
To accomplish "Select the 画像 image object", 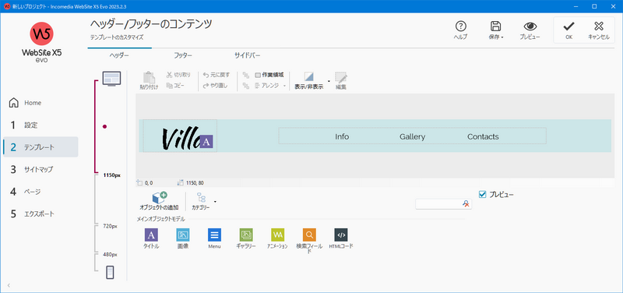I will point(183,238).
